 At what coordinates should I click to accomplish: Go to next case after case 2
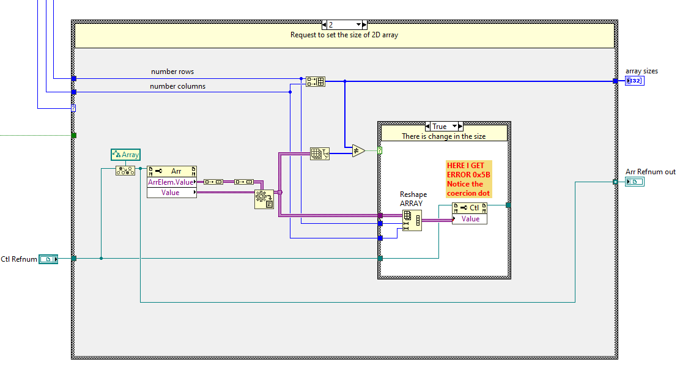pos(364,25)
